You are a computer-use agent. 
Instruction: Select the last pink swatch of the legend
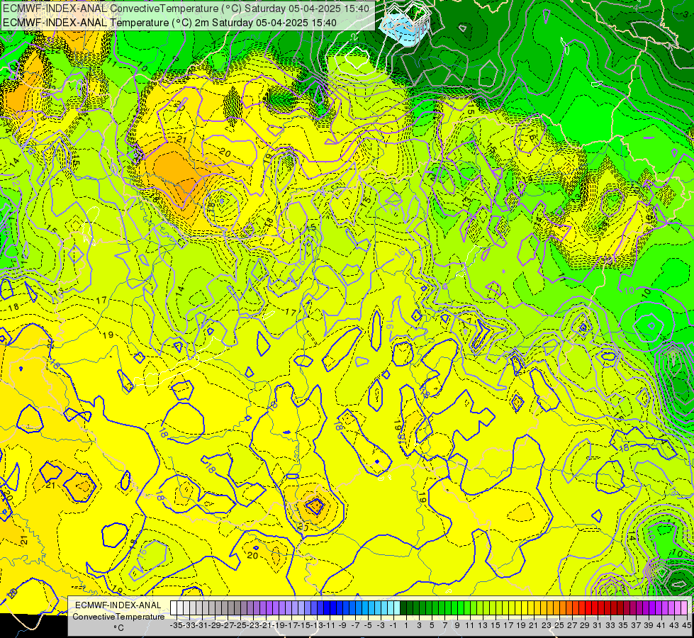(x=684, y=608)
